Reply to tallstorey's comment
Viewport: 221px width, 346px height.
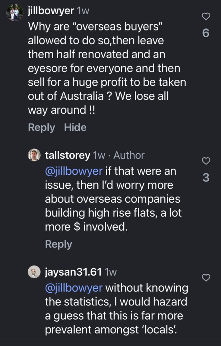pyautogui.click(x=59, y=244)
